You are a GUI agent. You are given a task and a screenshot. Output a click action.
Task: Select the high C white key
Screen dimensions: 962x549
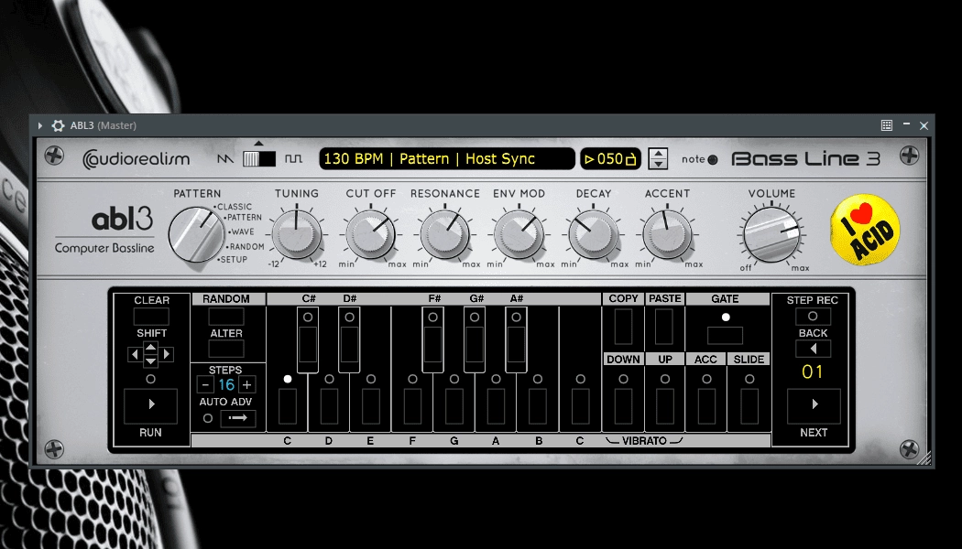[580, 405]
